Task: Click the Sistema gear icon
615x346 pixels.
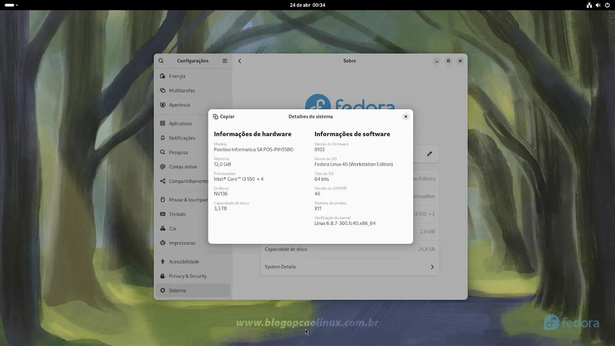Action: click(163, 290)
